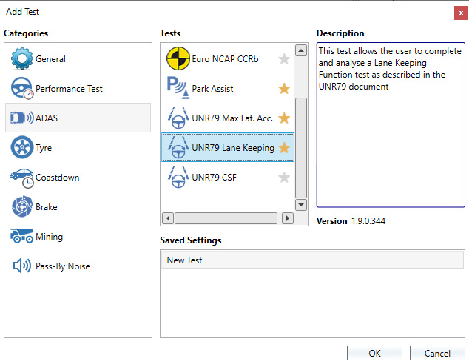Select the Coastdown car icon
The image size is (469, 364).
click(21, 178)
